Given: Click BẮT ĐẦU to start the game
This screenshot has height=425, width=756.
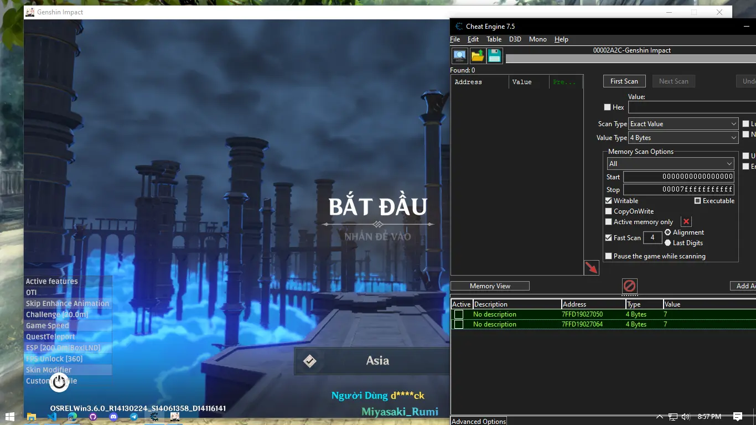Looking at the screenshot, I should coord(378,207).
